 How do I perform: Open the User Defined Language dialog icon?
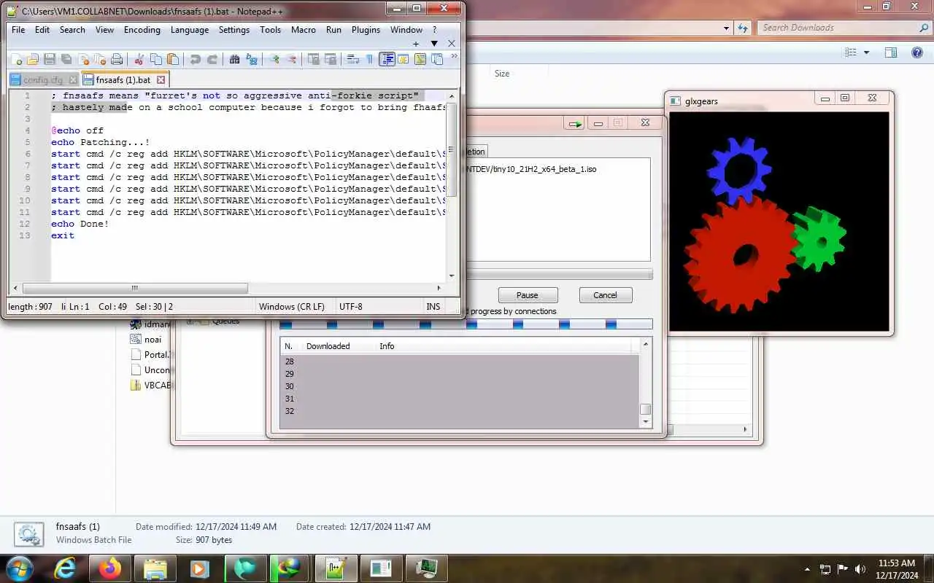click(403, 60)
